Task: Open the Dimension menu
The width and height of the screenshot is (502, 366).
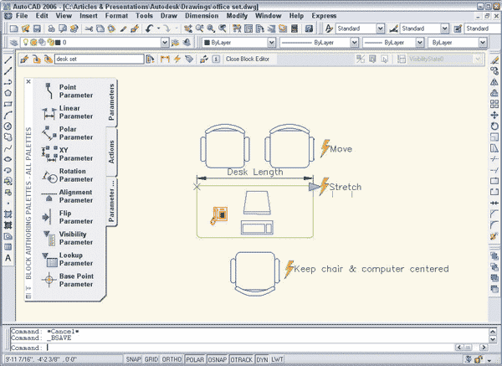Action: [202, 16]
